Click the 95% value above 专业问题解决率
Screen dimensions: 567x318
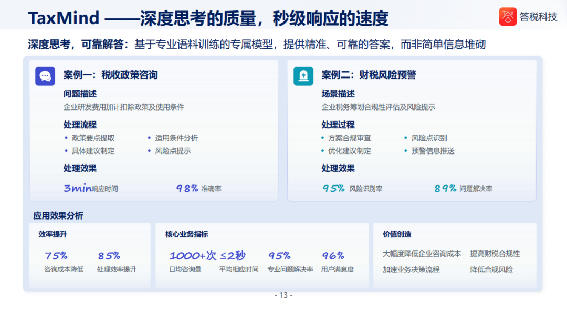[x=279, y=256]
